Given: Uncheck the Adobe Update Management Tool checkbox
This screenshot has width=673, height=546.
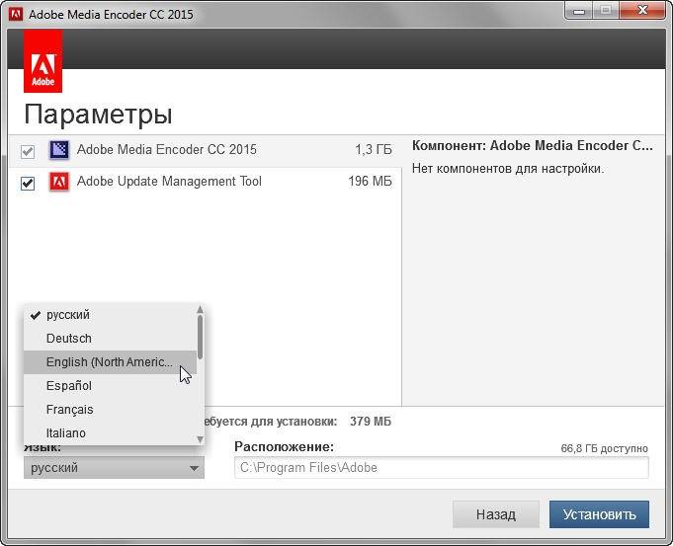Looking at the screenshot, I should click(x=28, y=183).
